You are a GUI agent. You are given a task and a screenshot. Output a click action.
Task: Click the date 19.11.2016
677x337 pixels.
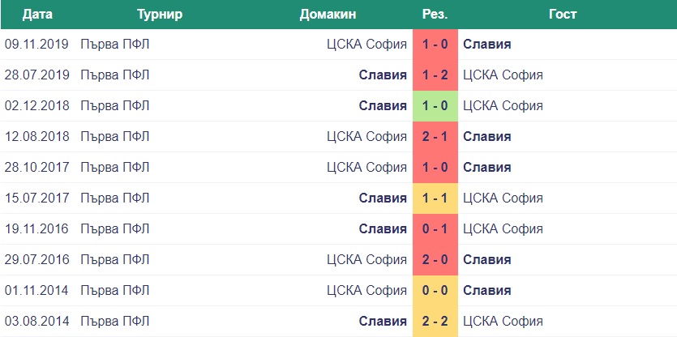coord(36,229)
